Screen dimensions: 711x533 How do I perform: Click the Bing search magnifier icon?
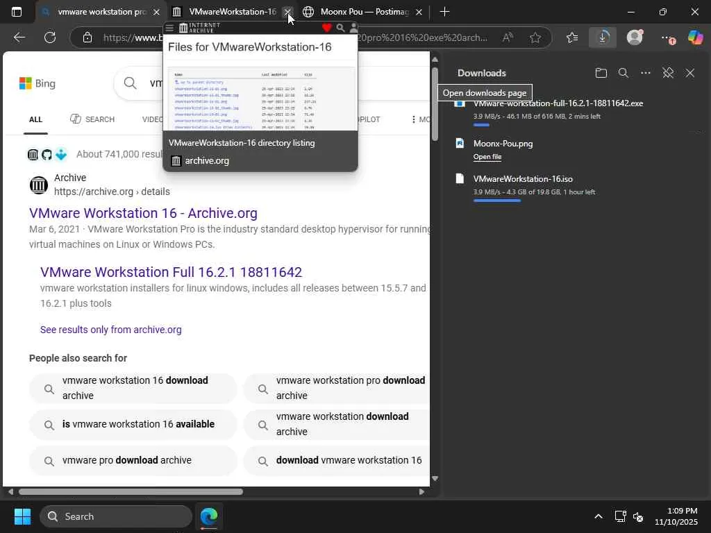(130, 83)
